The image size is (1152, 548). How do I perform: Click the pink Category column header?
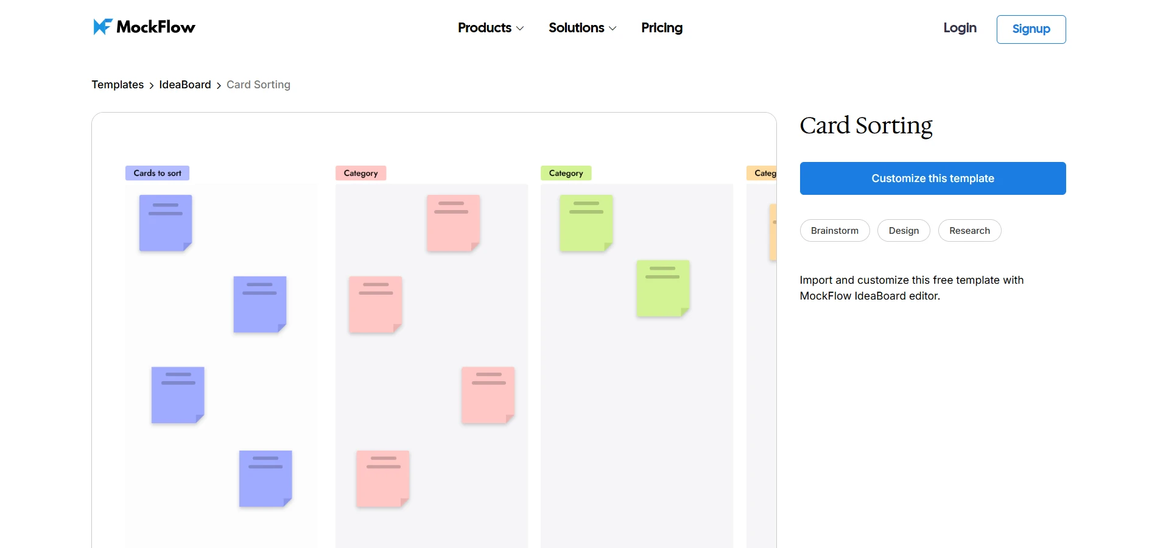coord(360,173)
